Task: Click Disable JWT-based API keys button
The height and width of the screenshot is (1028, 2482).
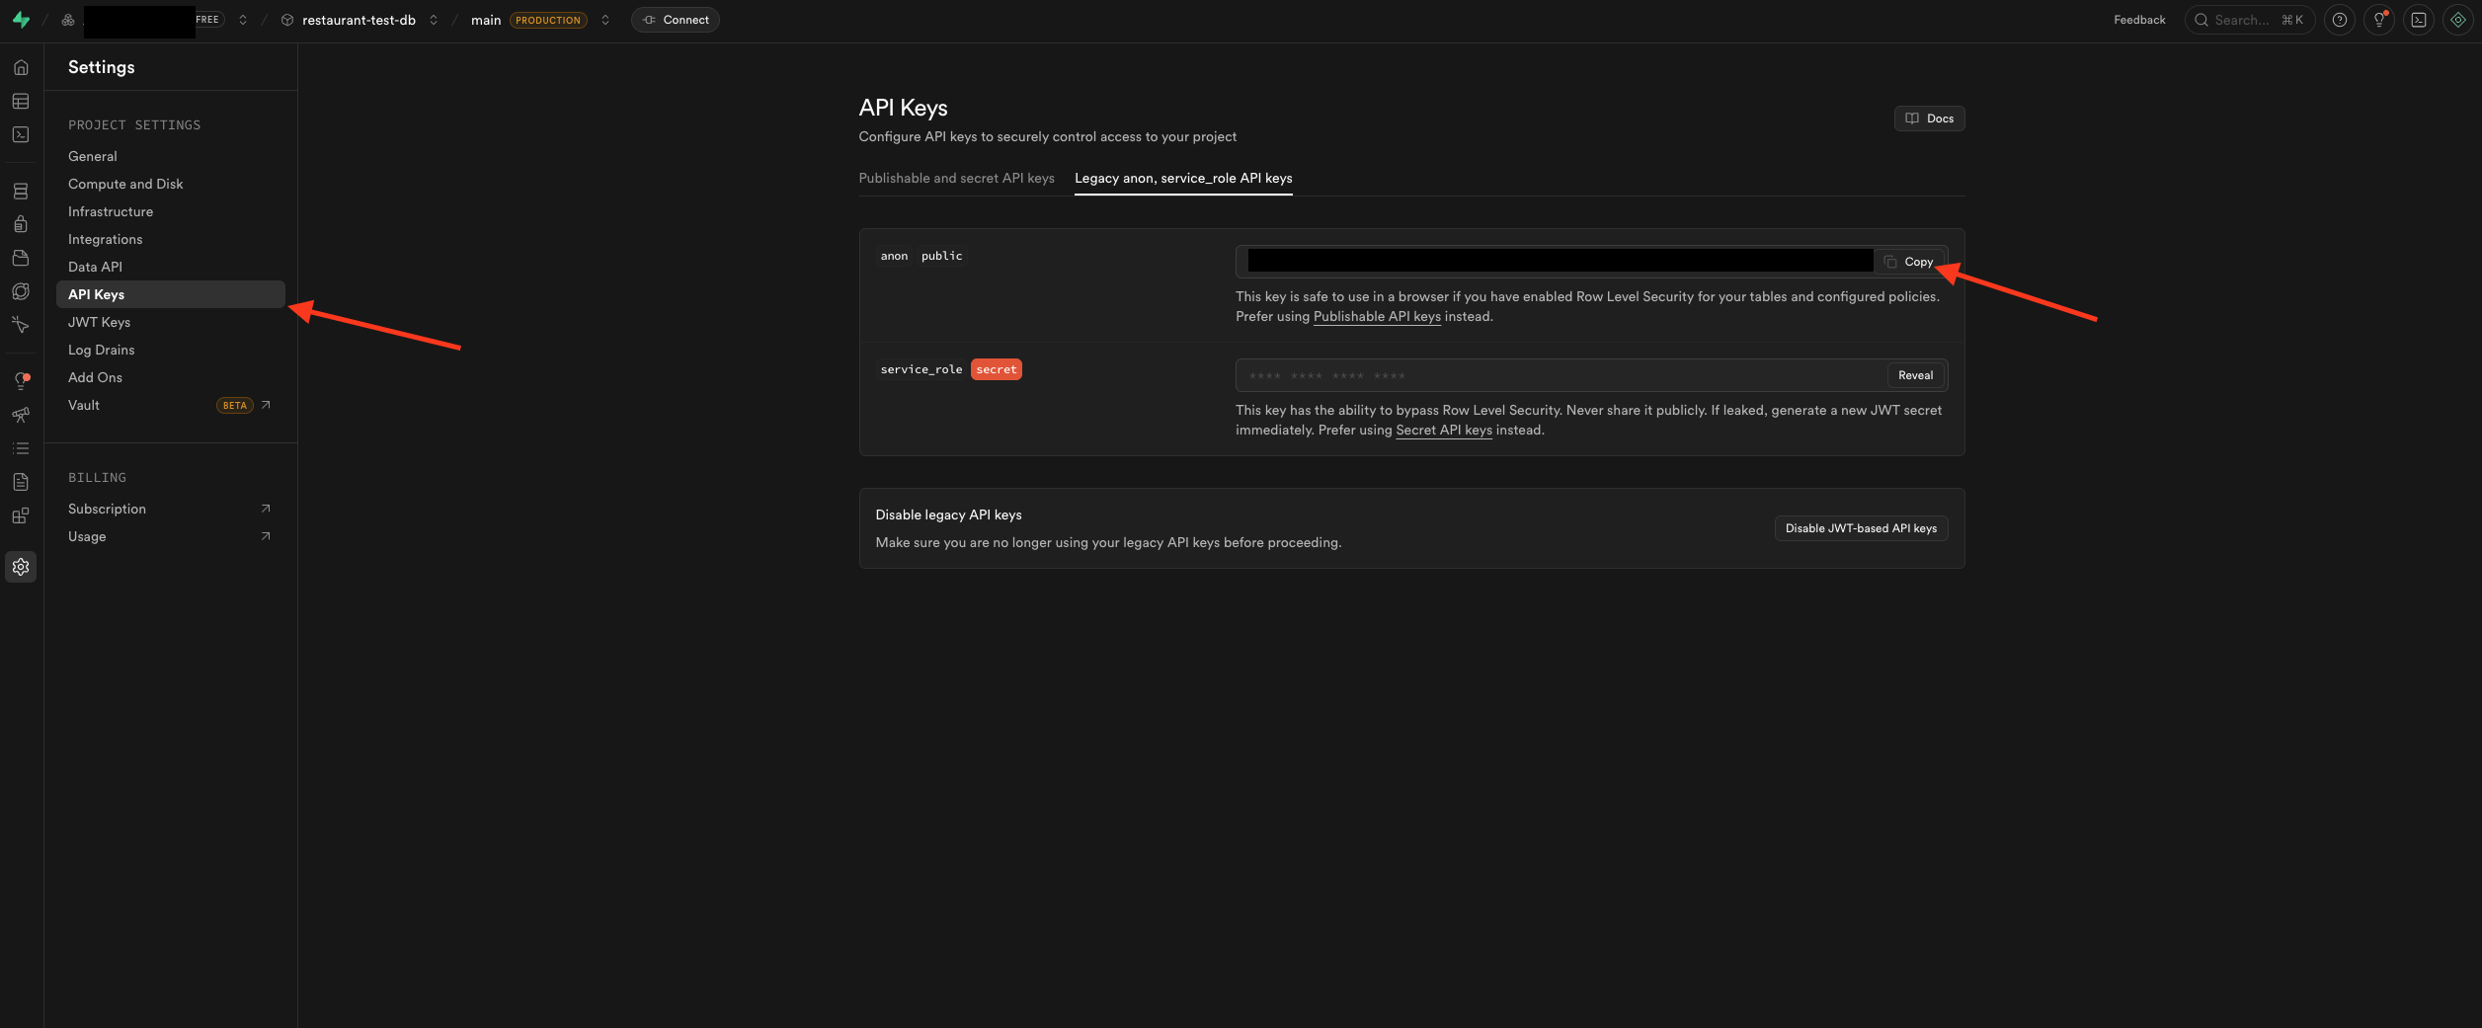Action: pos(1860,528)
